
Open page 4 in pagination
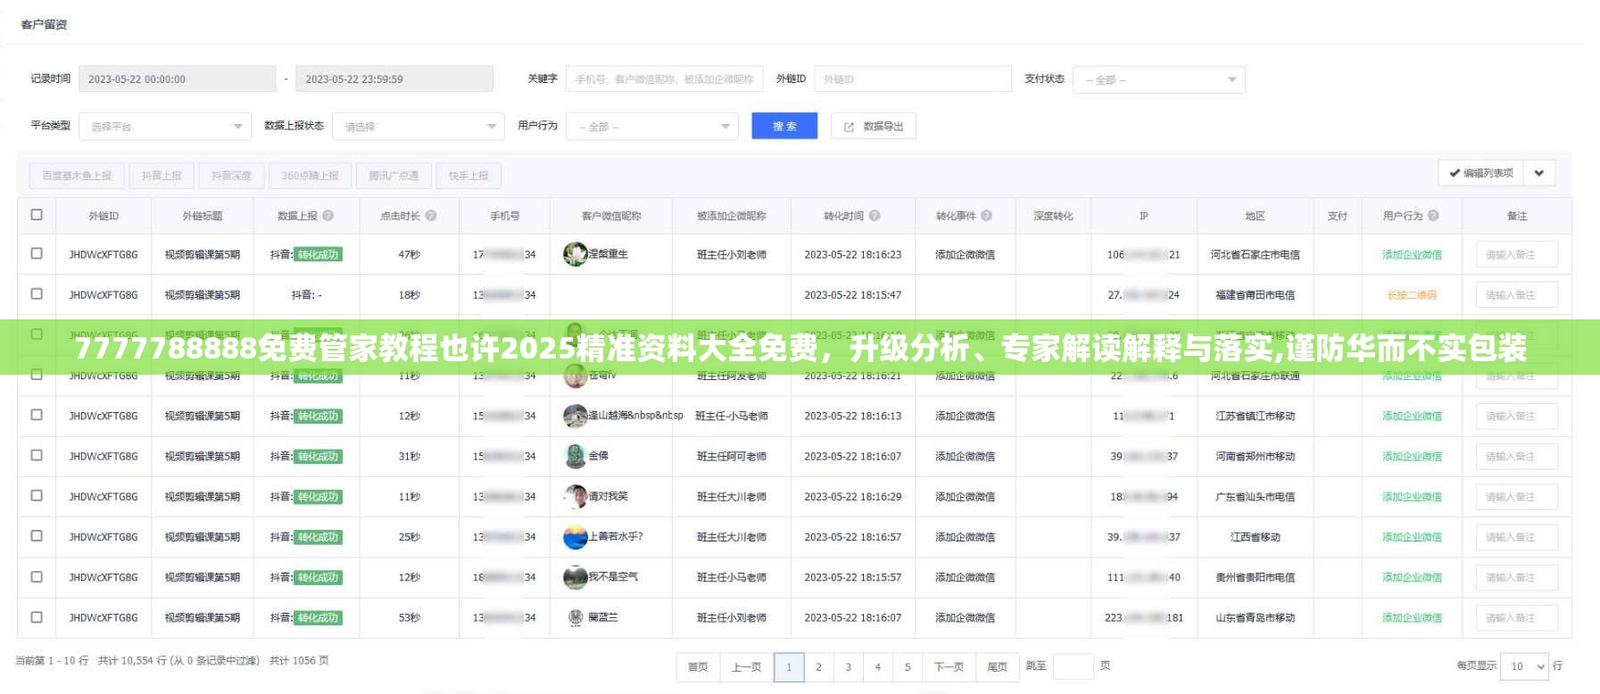pos(878,666)
